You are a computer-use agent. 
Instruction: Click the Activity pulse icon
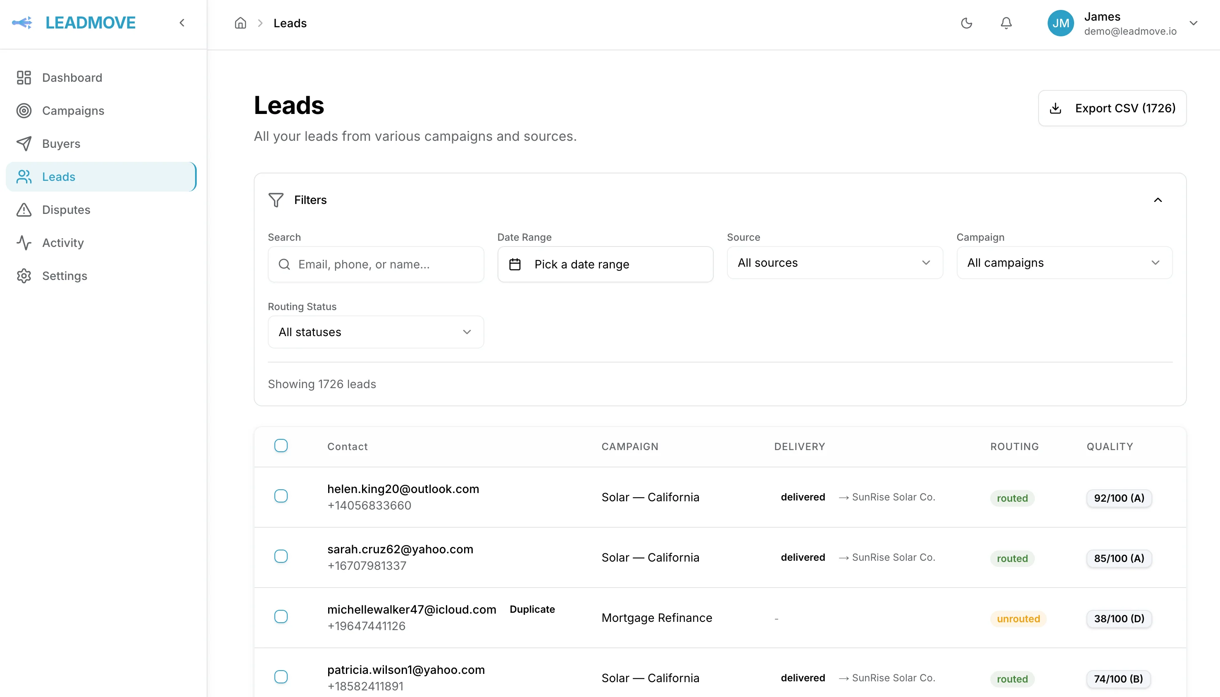click(24, 243)
